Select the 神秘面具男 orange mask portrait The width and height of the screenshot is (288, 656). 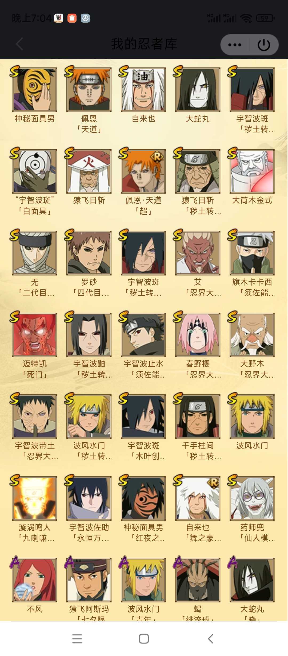pyautogui.click(x=34, y=90)
